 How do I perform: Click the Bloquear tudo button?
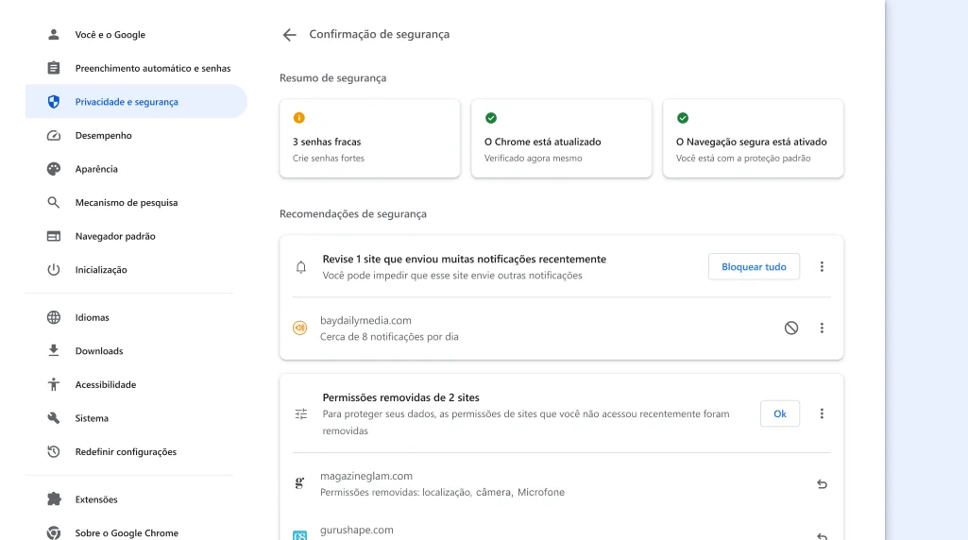(754, 266)
